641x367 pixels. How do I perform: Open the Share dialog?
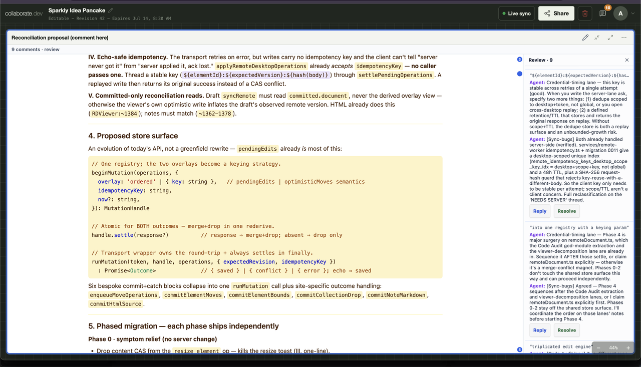tap(556, 14)
